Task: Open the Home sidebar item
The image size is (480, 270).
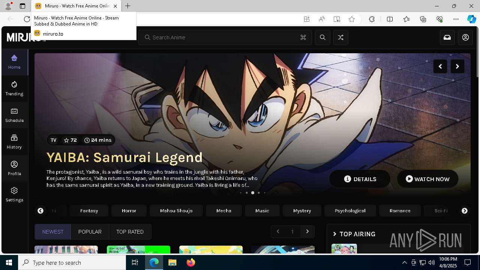Action: [14, 62]
